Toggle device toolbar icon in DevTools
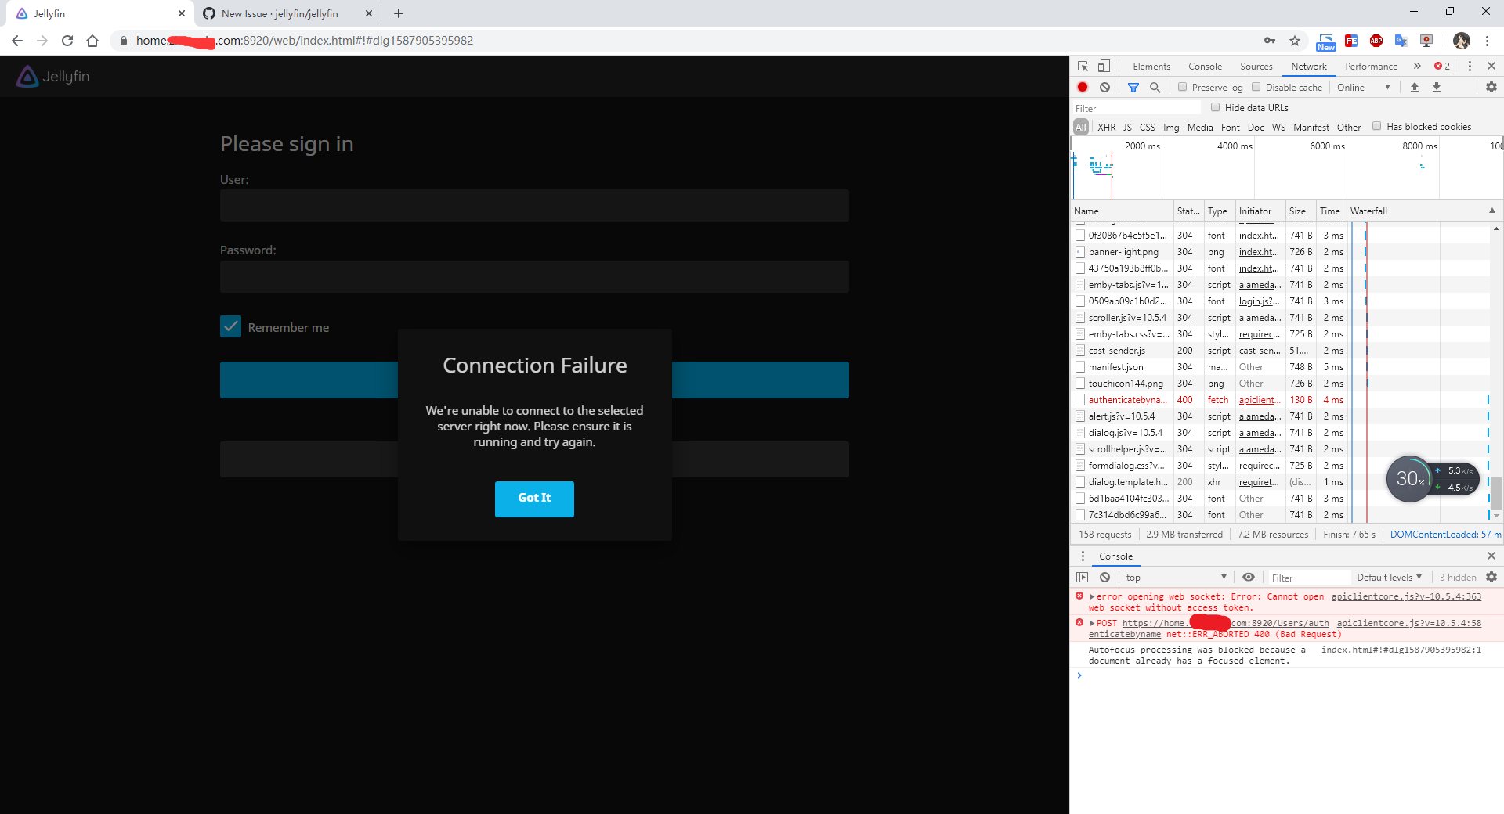The width and height of the screenshot is (1504, 814). point(1104,66)
